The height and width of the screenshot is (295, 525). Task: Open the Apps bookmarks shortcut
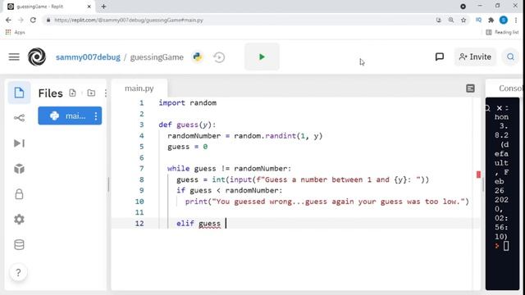16,32
